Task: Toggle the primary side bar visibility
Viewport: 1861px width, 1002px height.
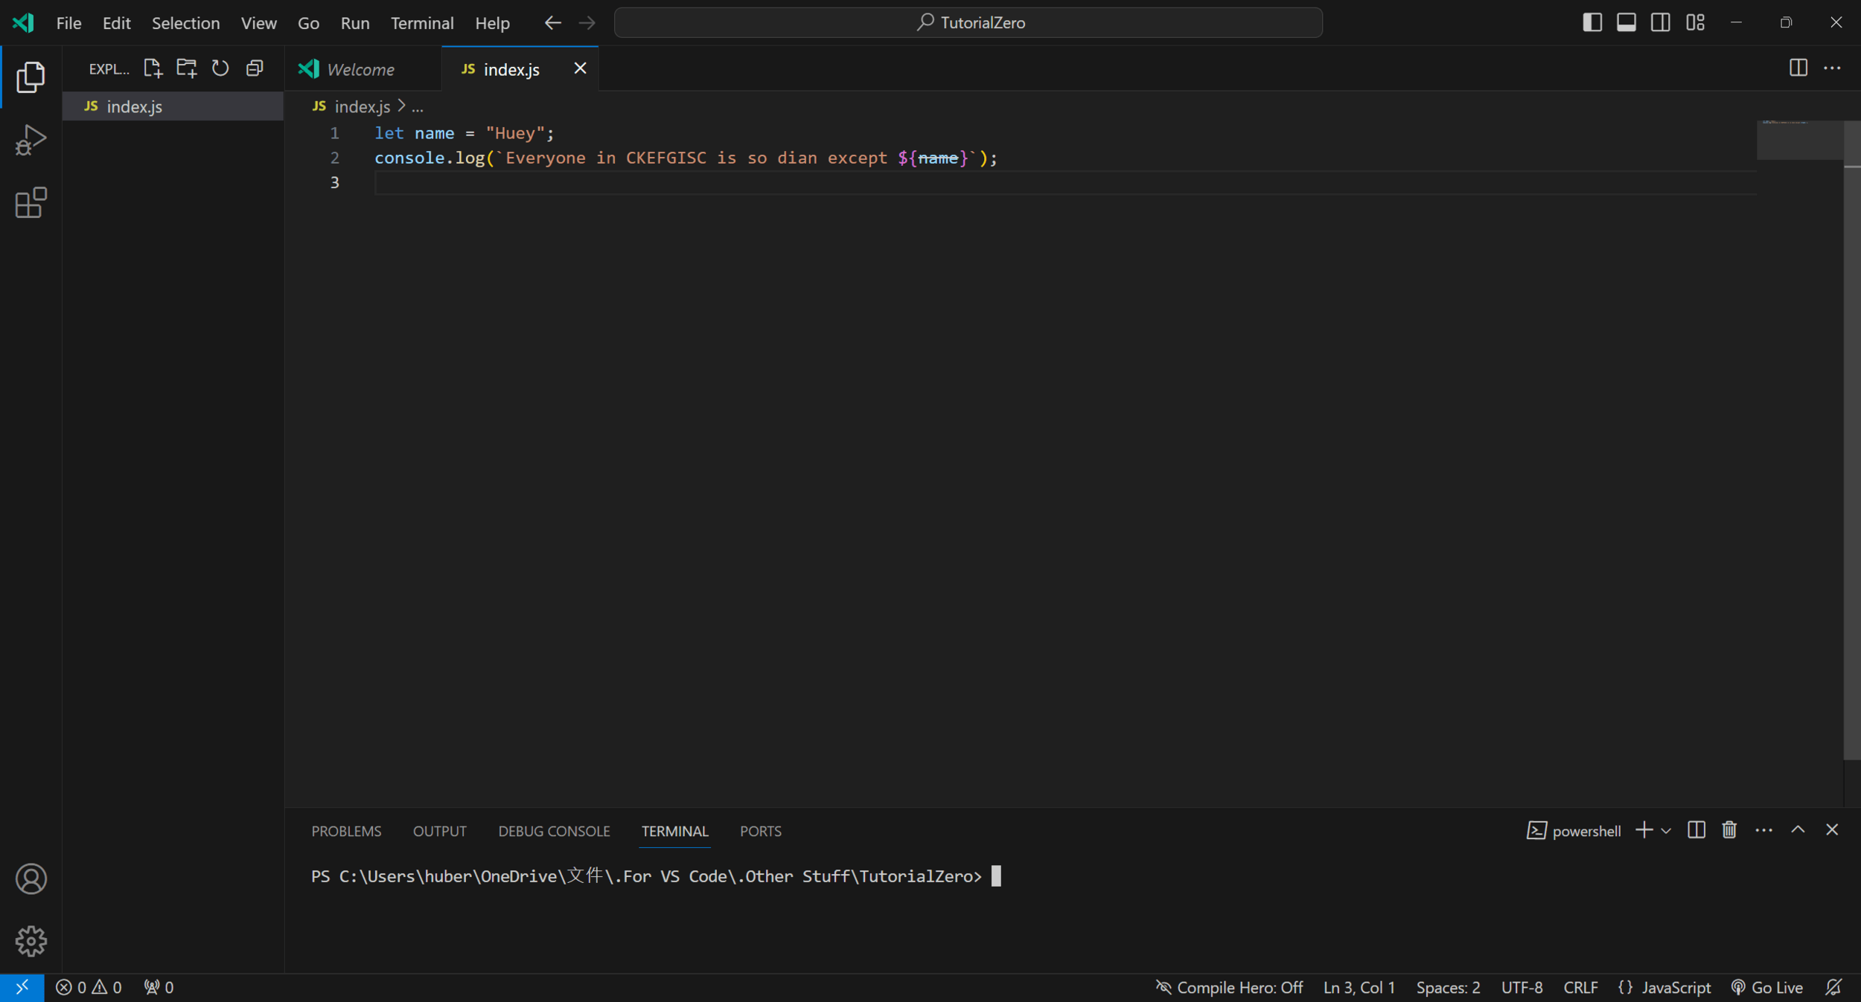Action: [x=1592, y=22]
